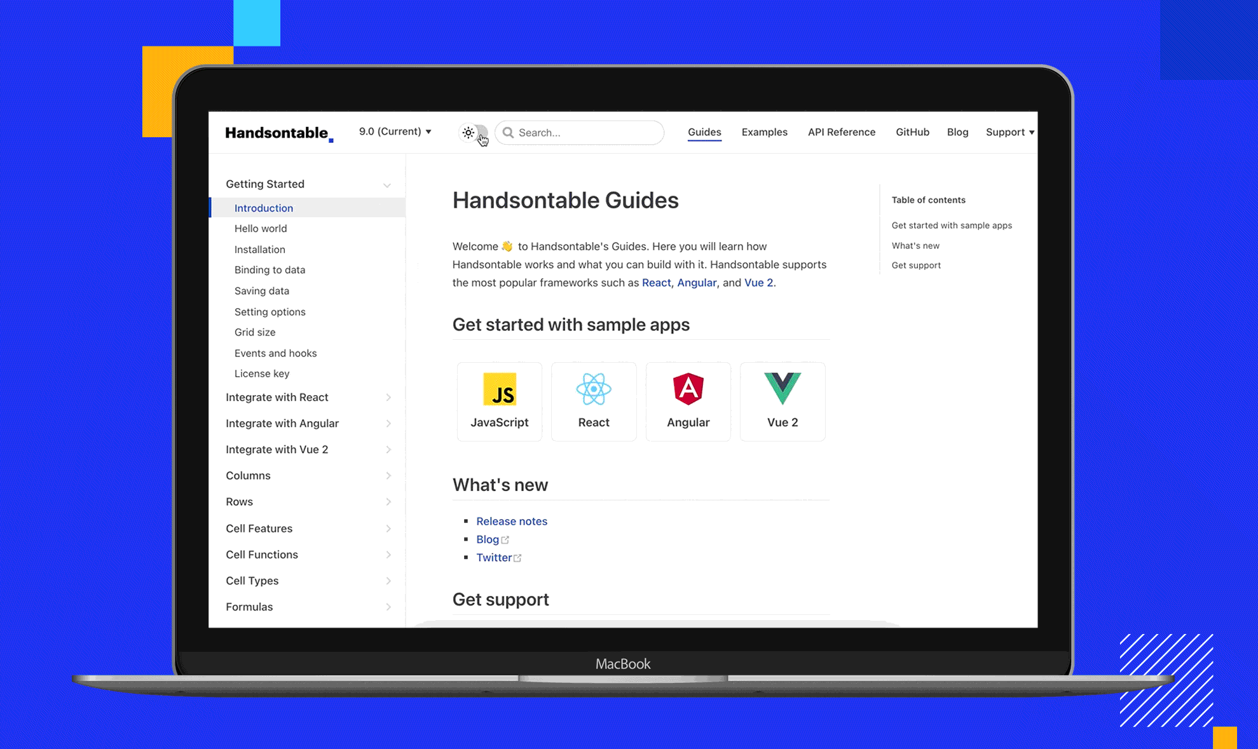Click the Examples menu item
The image size is (1258, 749).
pyautogui.click(x=763, y=132)
